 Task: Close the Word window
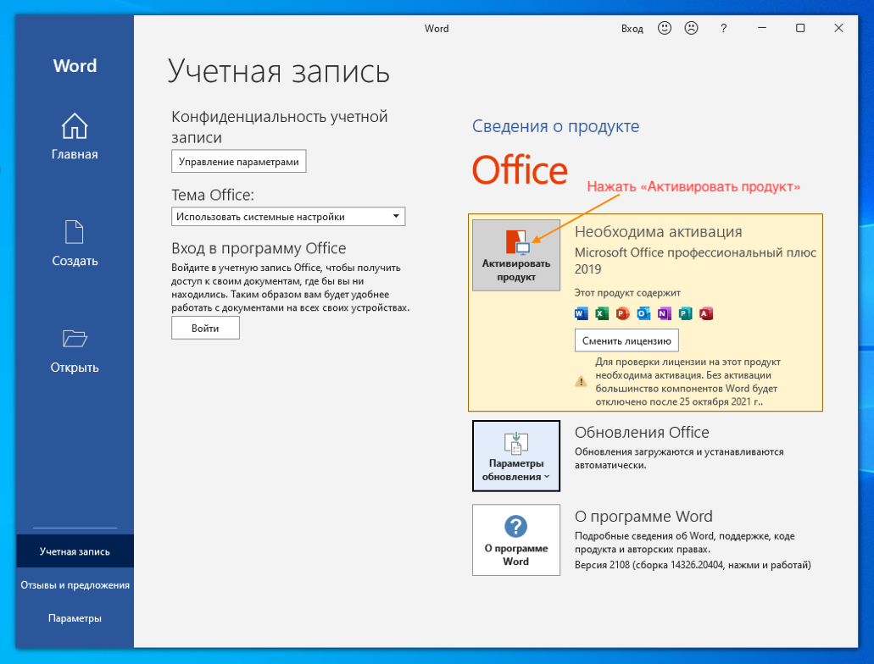point(838,28)
